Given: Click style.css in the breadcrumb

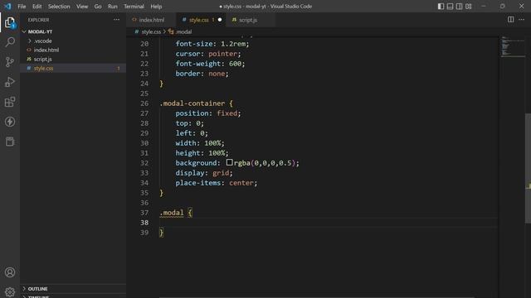Looking at the screenshot, I should 151,31.
